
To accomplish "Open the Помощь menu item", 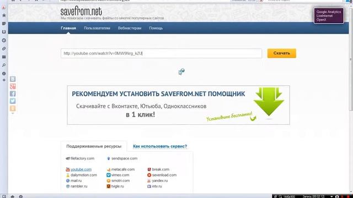I will tap(156, 28).
